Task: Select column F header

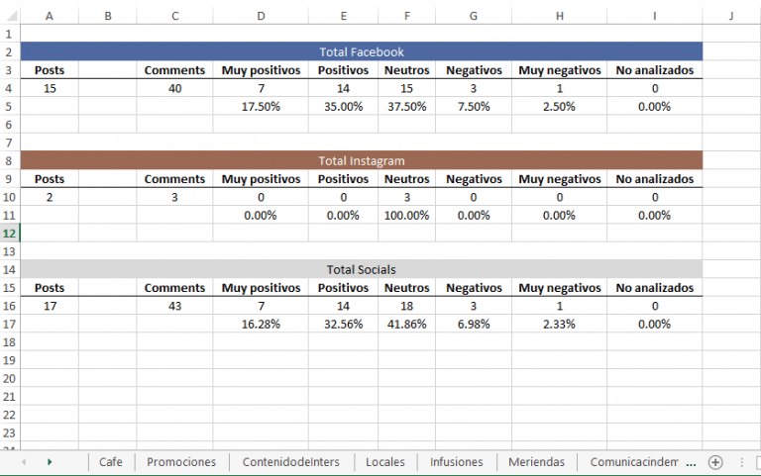Action: coord(406,16)
